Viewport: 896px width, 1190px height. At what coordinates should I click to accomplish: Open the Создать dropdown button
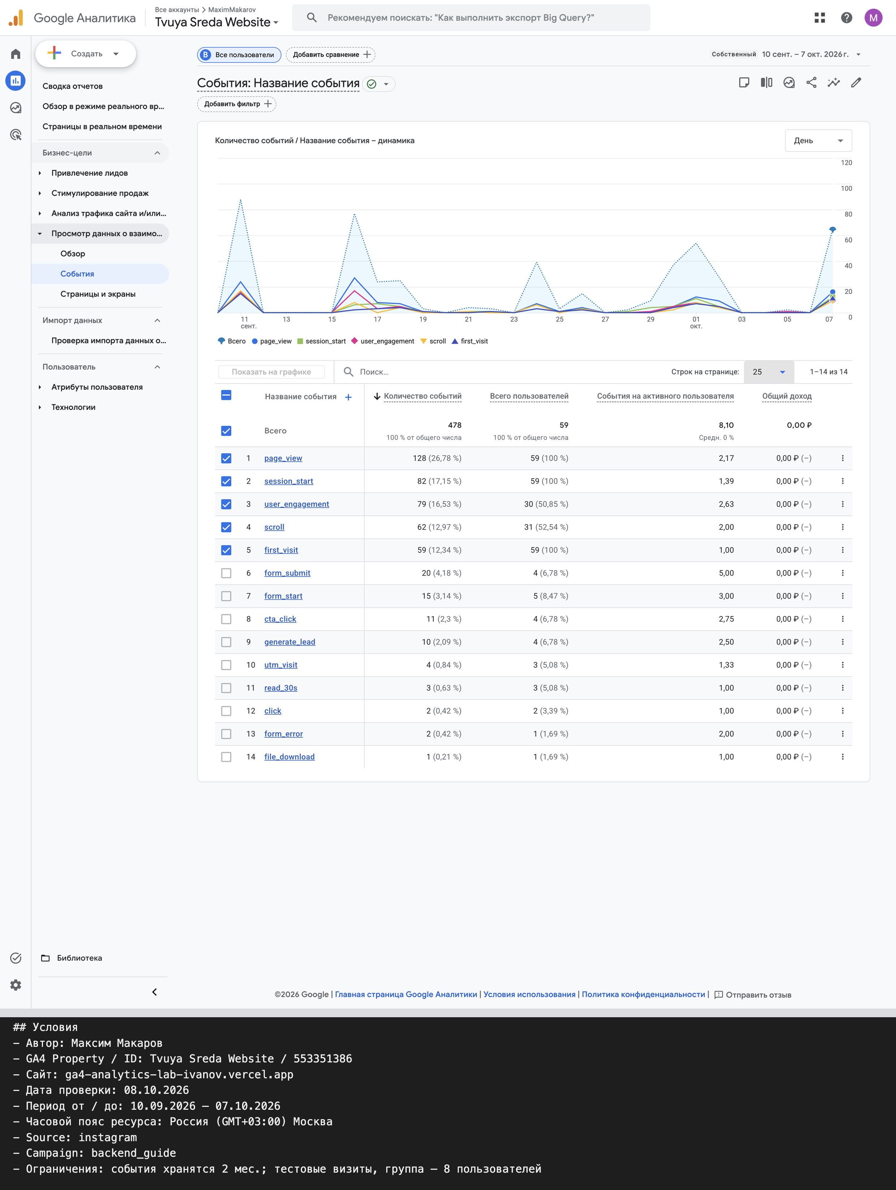pos(86,54)
